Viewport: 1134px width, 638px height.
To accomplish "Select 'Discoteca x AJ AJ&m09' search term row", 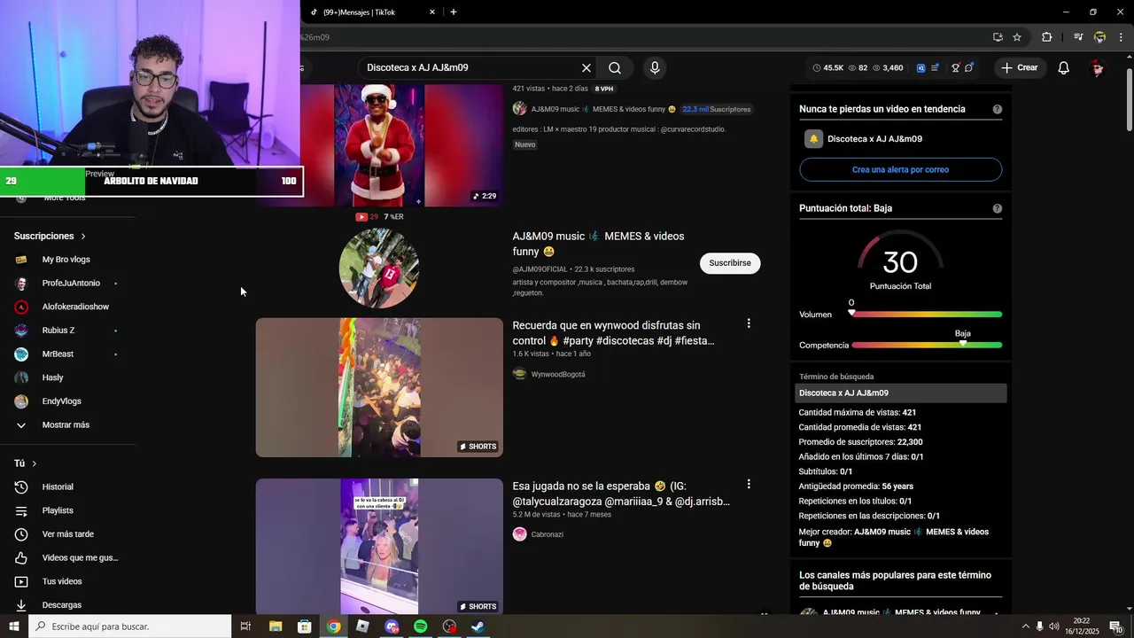I will point(901,393).
